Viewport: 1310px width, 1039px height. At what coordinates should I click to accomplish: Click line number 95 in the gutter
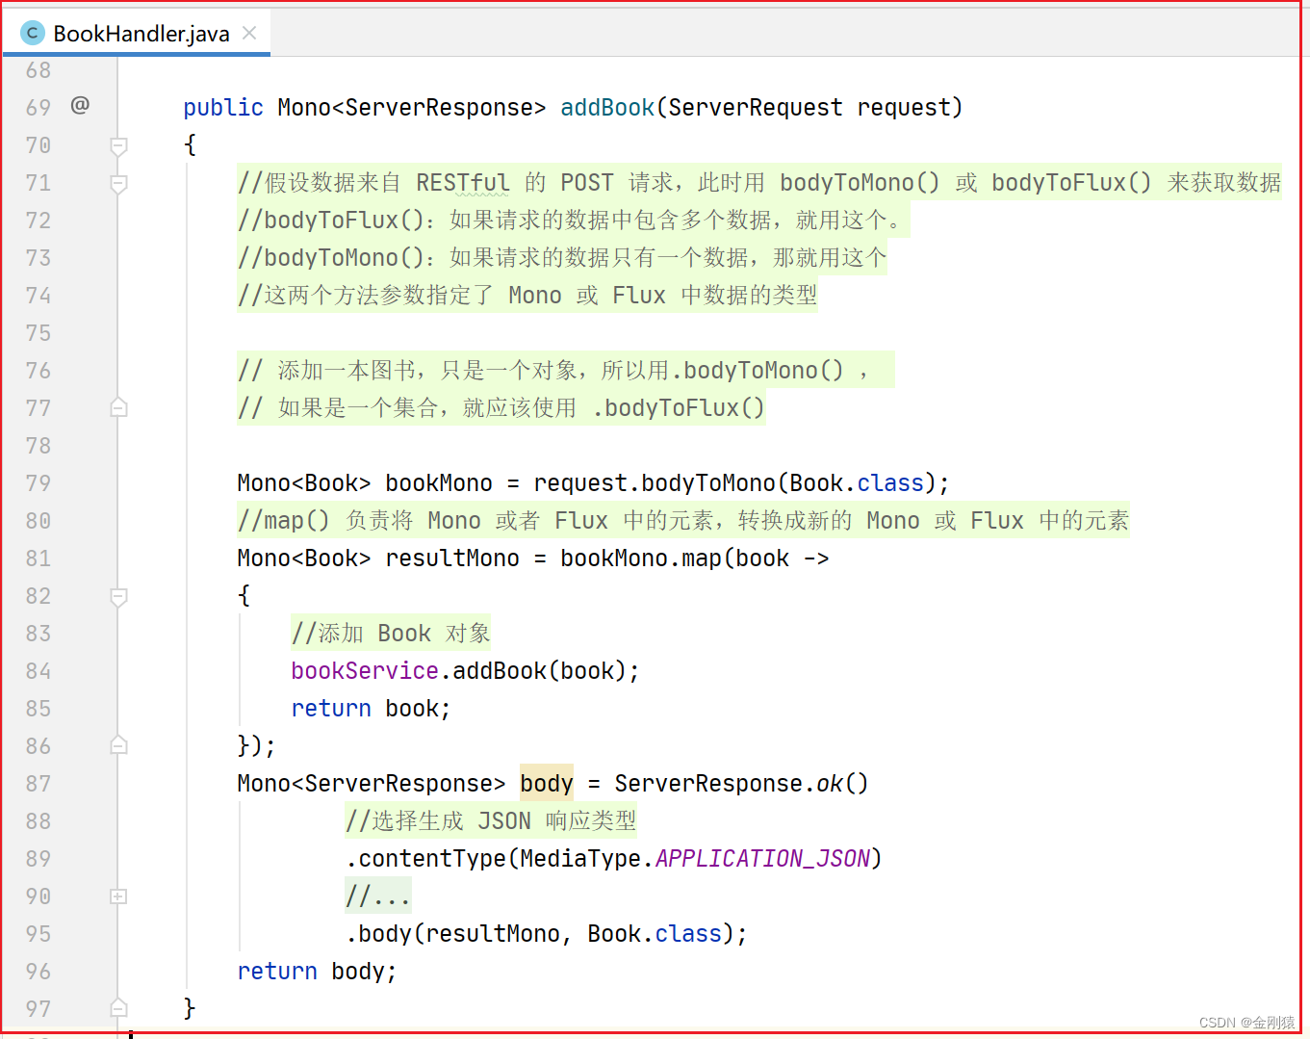[39, 934]
